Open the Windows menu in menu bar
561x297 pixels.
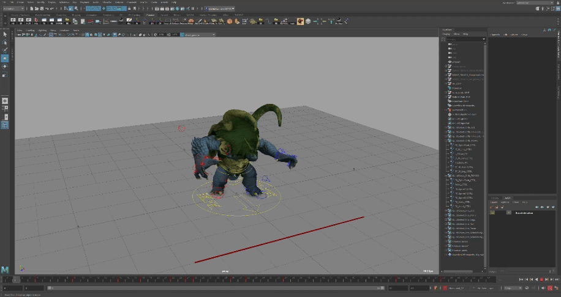[x=64, y=2]
